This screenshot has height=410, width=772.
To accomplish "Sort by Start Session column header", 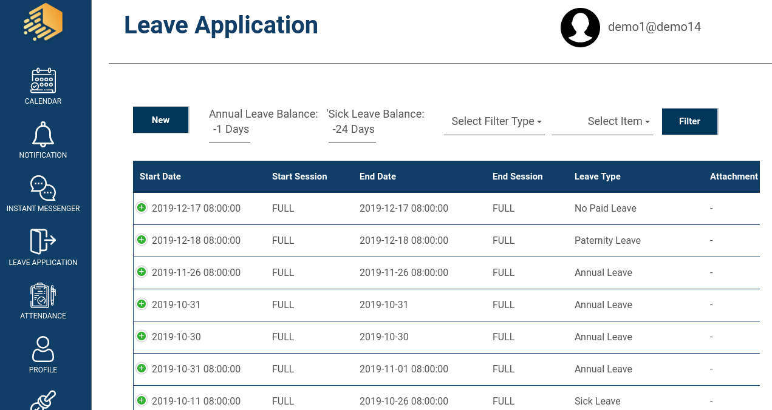I will pyautogui.click(x=299, y=176).
